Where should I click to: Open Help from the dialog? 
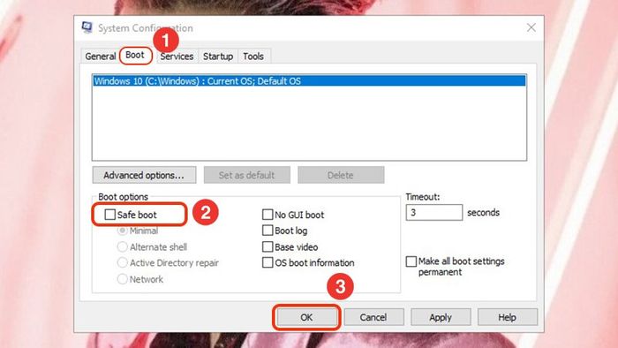pyautogui.click(x=508, y=317)
